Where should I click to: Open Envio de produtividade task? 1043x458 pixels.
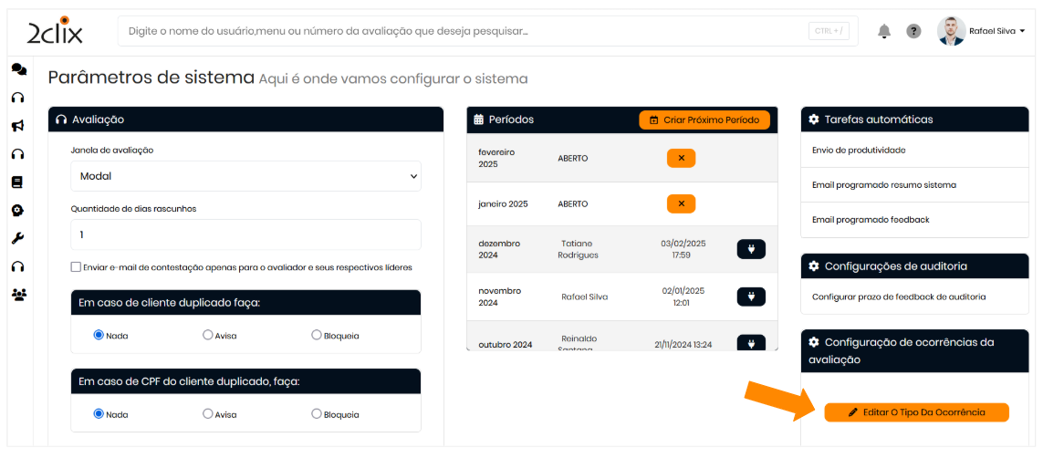point(859,150)
